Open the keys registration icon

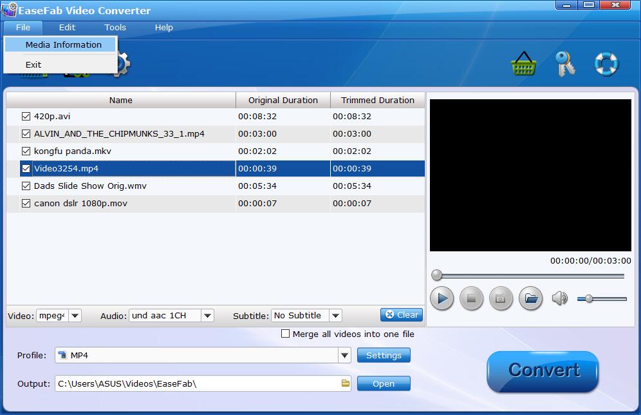point(565,64)
